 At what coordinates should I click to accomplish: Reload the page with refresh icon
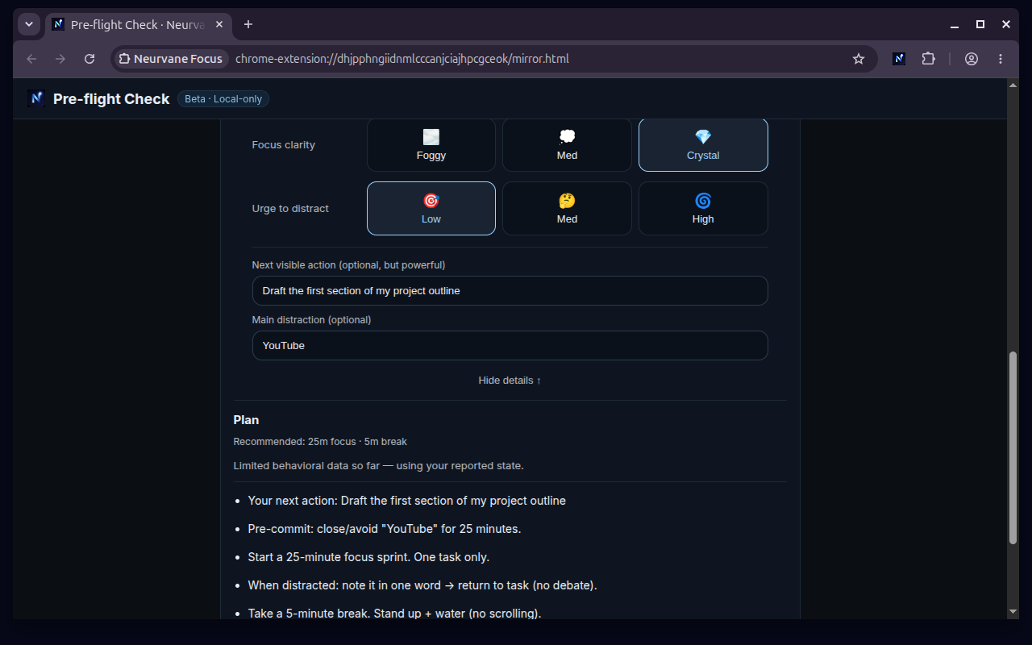89,59
